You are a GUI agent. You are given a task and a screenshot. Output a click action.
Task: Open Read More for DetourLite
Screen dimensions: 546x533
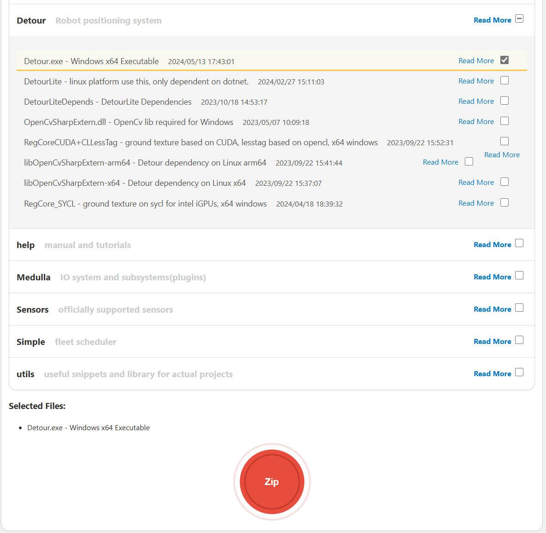pos(476,81)
